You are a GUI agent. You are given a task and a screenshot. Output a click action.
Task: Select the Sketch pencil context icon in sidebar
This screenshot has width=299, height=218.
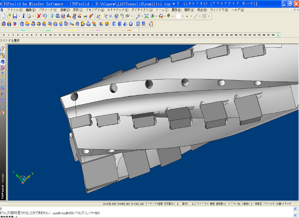[3, 49]
